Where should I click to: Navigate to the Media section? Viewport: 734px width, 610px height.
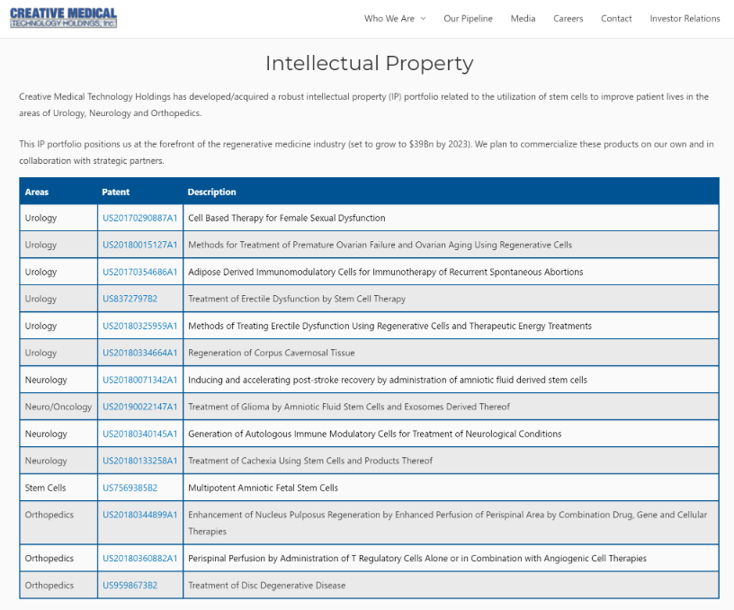(523, 18)
